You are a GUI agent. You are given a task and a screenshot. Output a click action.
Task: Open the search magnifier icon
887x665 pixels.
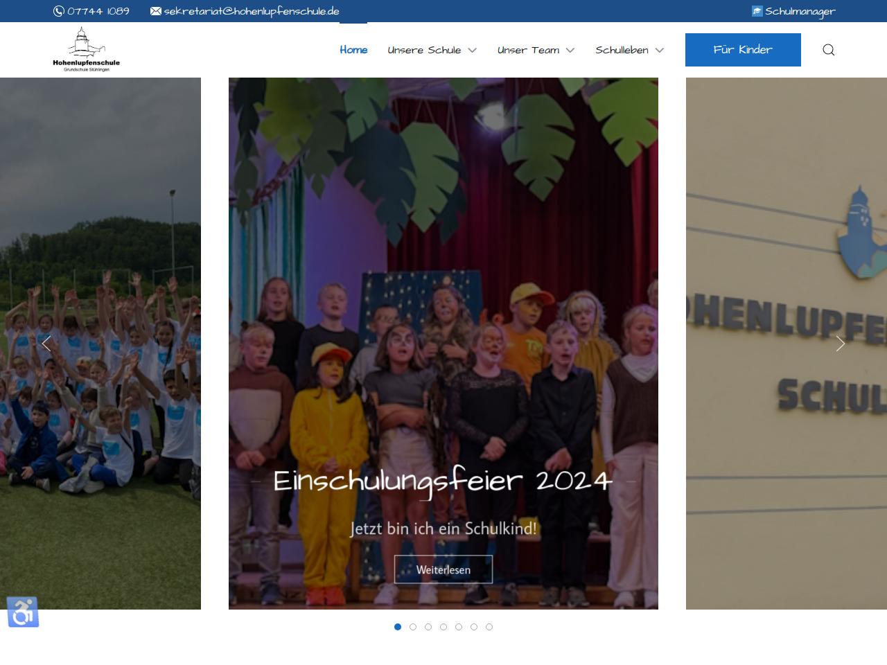[x=828, y=50]
